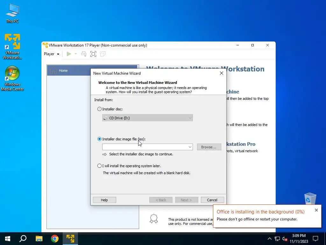Viewport: 326px width, 245px height.
Task: Click the < Back button
Action: pyautogui.click(x=161, y=200)
